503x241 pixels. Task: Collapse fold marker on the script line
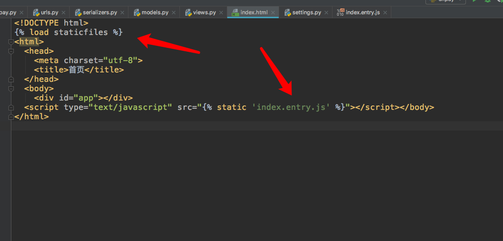pos(11,107)
